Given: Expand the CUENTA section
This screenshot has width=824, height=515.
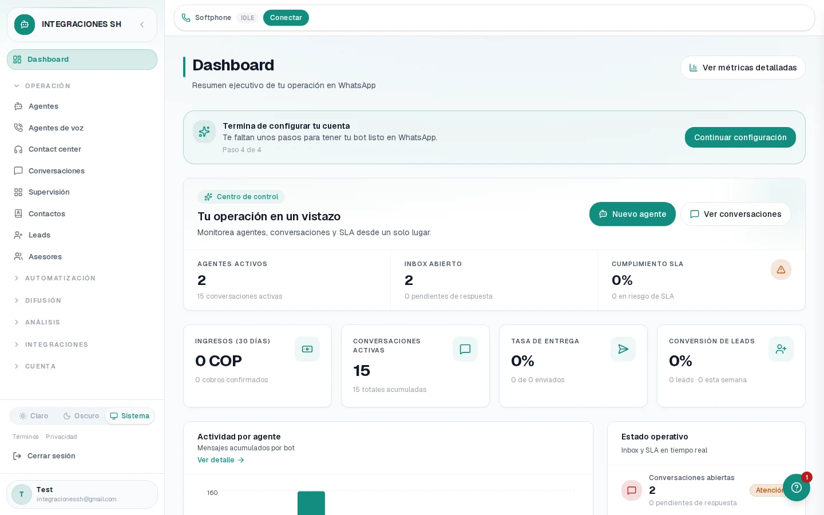Looking at the screenshot, I should tap(35, 366).
